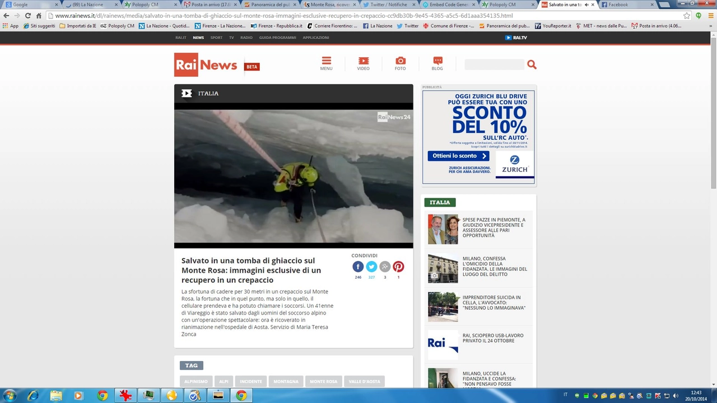Click the search magnifier icon
Viewport: 717px width, 403px height.
[532, 64]
